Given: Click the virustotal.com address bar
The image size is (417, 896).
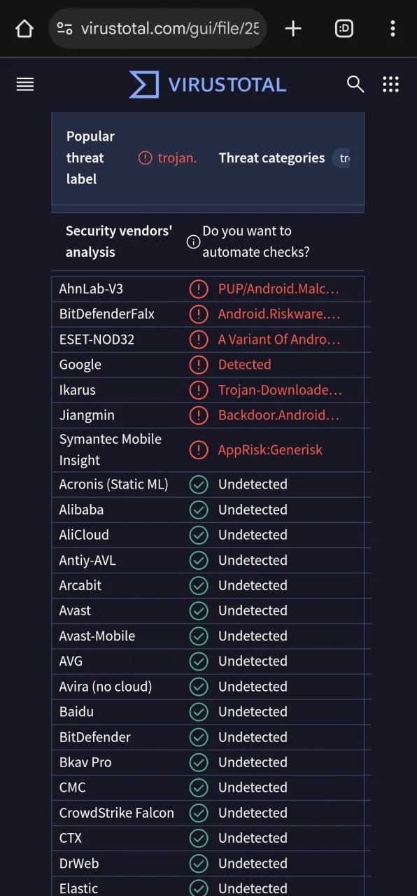Looking at the screenshot, I should click(158, 29).
